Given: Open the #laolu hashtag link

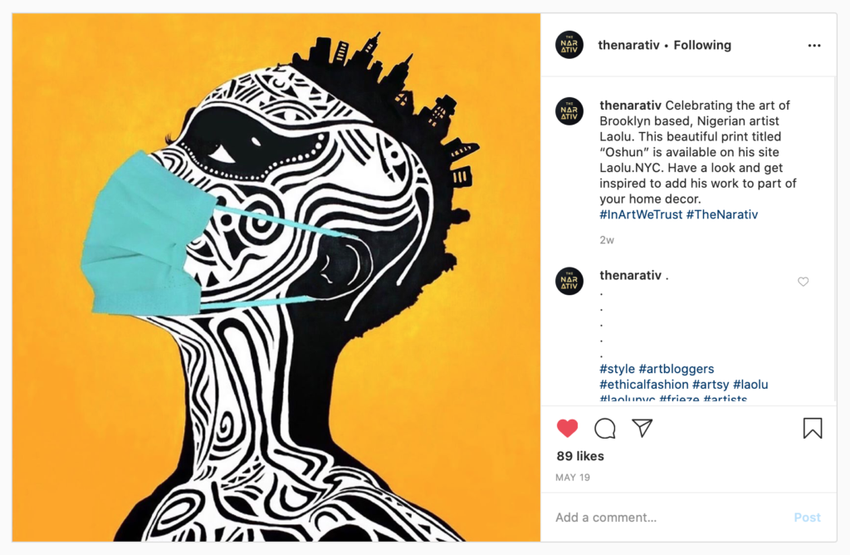Looking at the screenshot, I should click(x=750, y=385).
